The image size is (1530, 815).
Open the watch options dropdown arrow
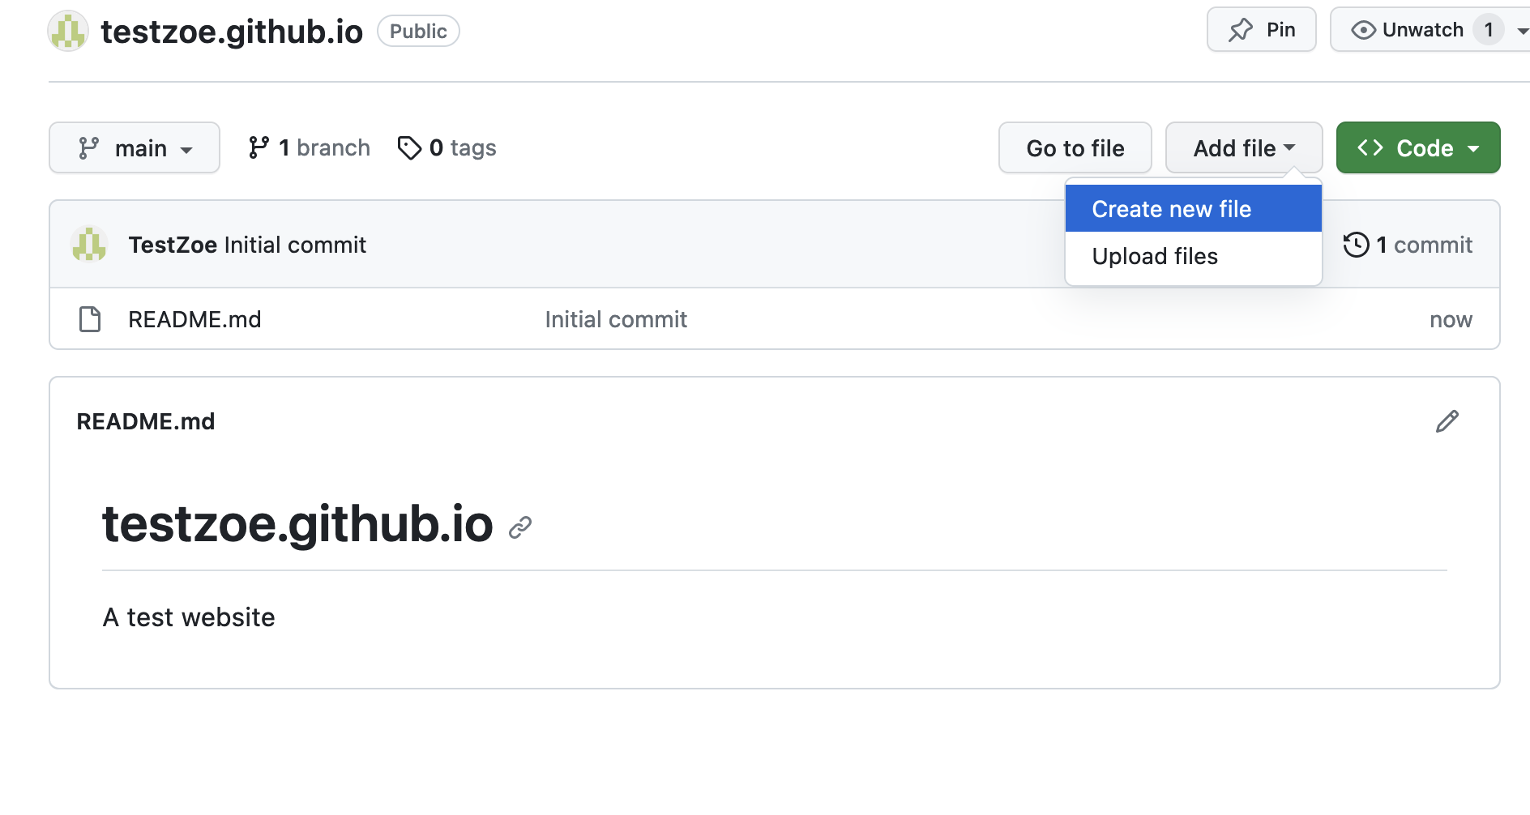click(1522, 31)
